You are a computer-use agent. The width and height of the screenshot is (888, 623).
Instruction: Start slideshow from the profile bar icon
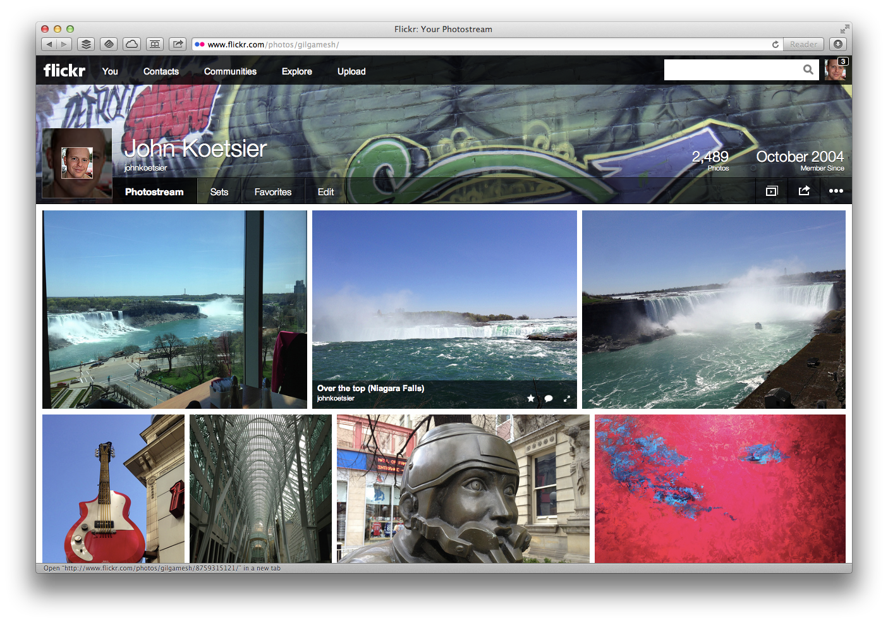click(772, 191)
